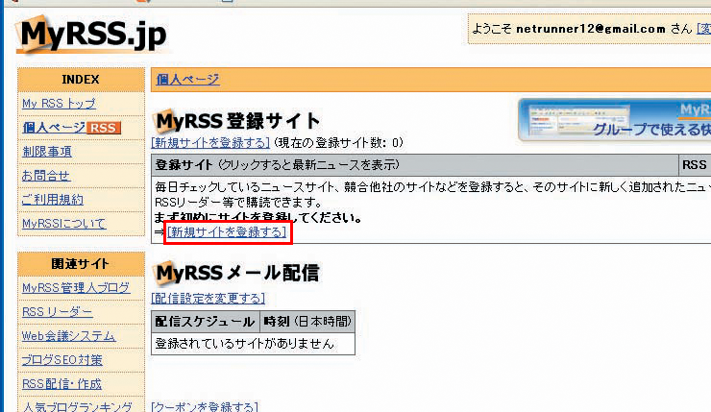
Task: Click the RSS column header
Action: pyautogui.click(x=695, y=165)
